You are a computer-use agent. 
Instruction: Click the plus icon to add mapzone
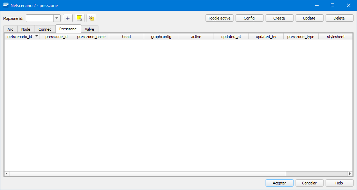(x=68, y=18)
